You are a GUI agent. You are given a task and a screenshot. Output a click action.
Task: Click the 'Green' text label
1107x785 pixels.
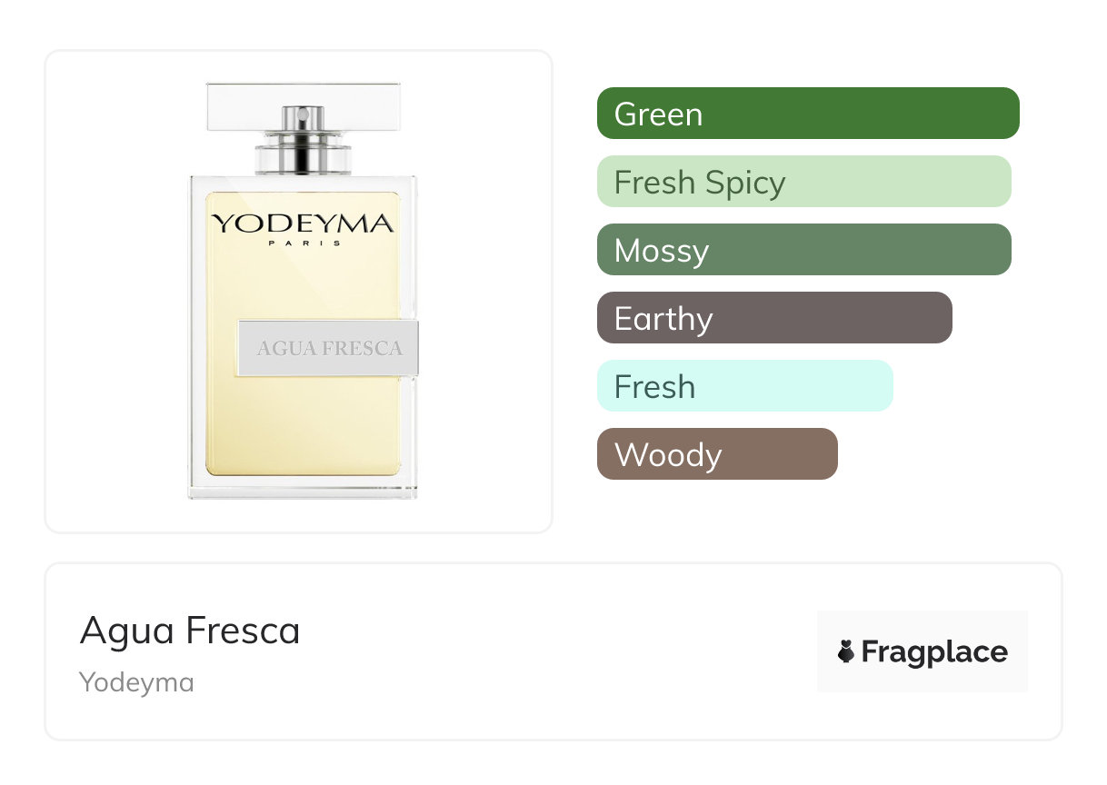[658, 114]
